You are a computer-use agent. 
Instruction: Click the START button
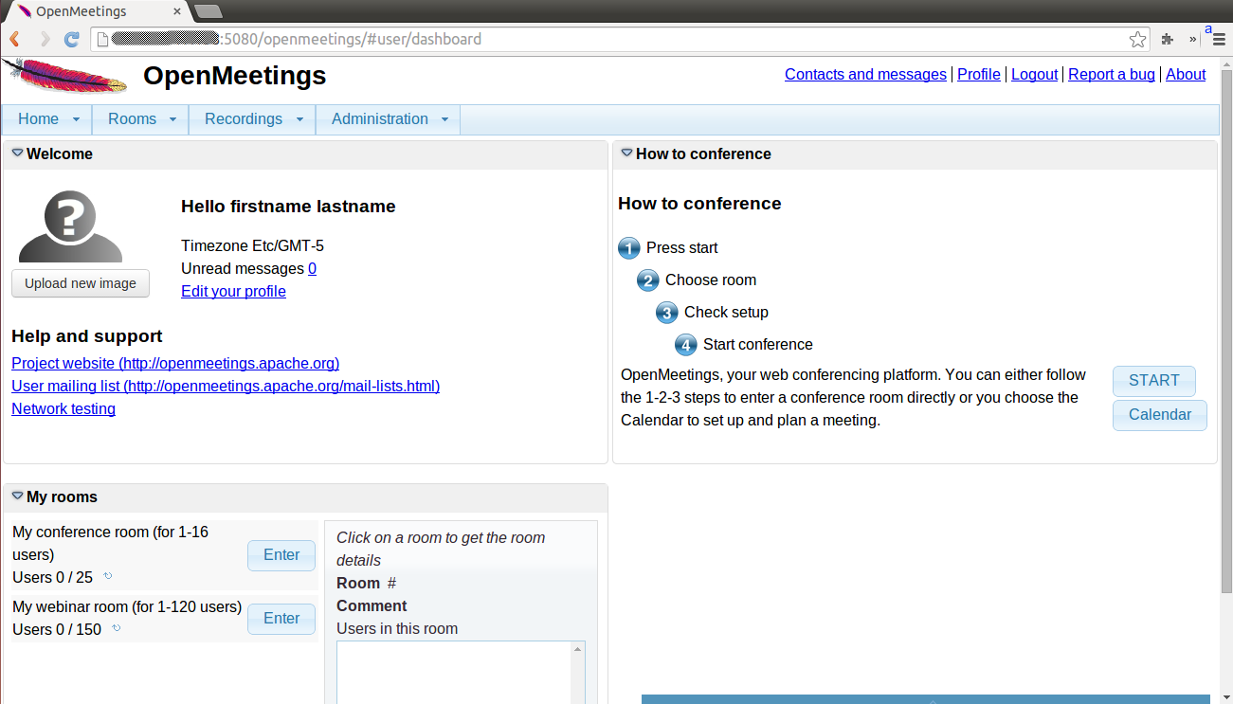point(1154,381)
